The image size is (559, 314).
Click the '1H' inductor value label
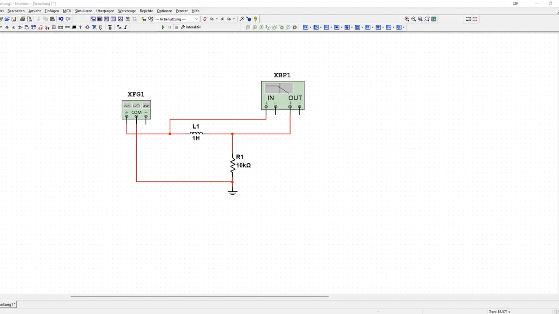pos(196,138)
